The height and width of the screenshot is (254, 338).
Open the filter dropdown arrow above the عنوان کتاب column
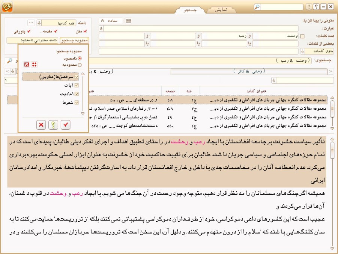(x=274, y=80)
